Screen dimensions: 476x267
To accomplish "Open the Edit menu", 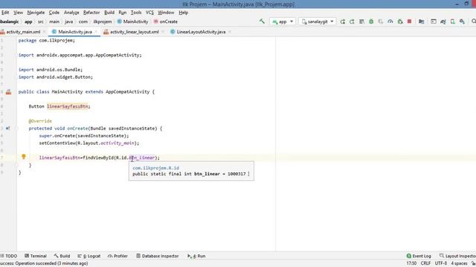I will coord(5,13).
